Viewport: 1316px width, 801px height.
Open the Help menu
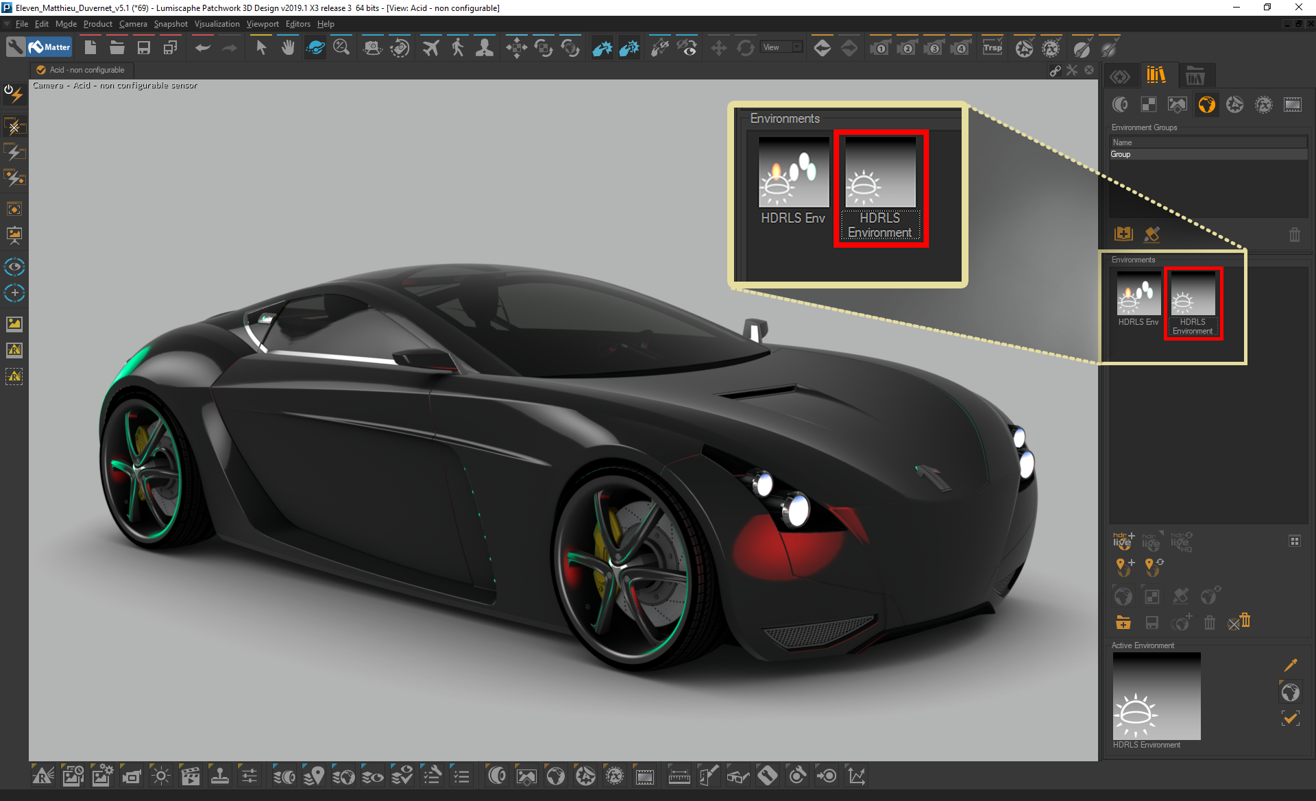tap(326, 24)
